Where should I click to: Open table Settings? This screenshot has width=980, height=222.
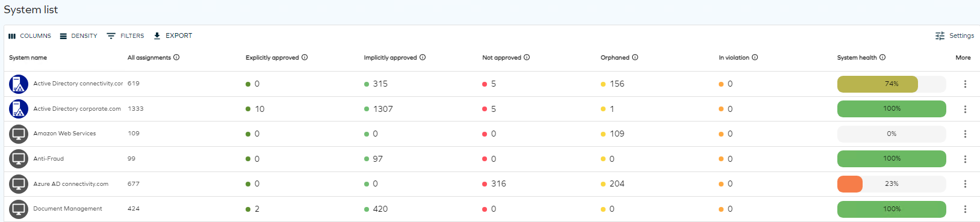(x=955, y=36)
